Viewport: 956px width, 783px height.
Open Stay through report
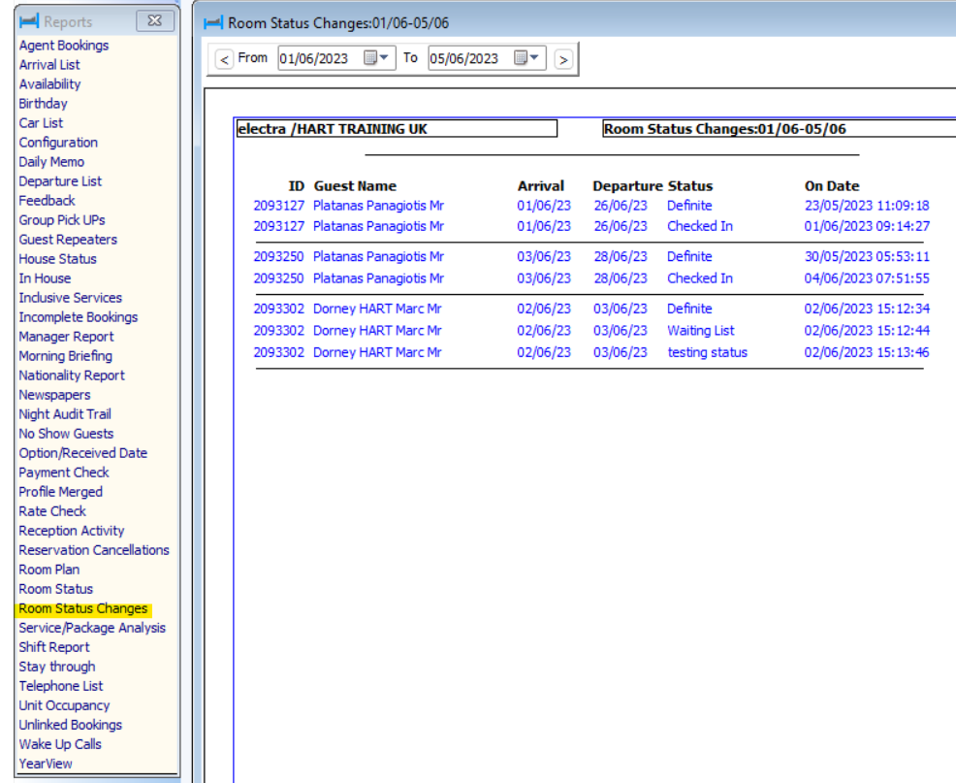[x=57, y=667]
